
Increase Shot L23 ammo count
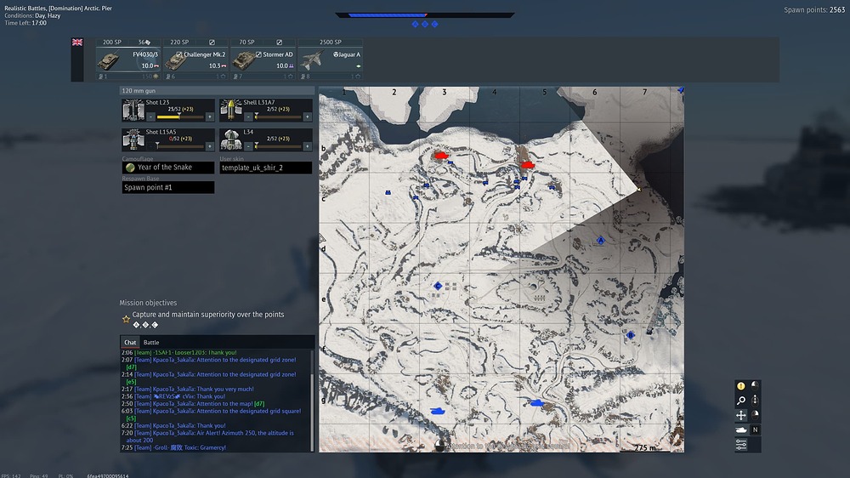point(210,117)
